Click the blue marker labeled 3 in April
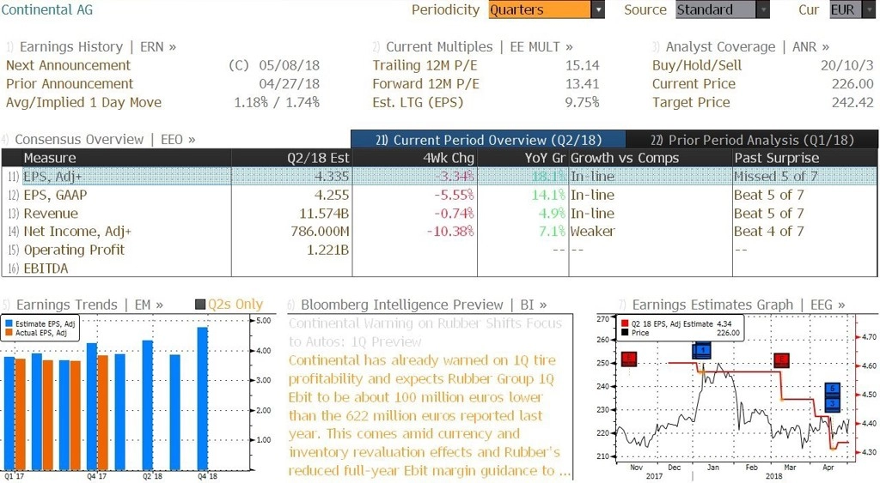 point(832,403)
